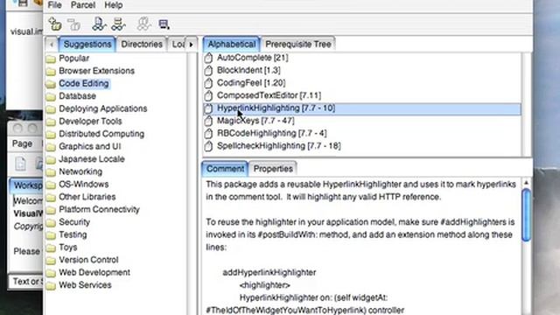This screenshot has height=315, width=560.
Task: Click the greyed fifth toolbar figure icon
Action: [143, 24]
